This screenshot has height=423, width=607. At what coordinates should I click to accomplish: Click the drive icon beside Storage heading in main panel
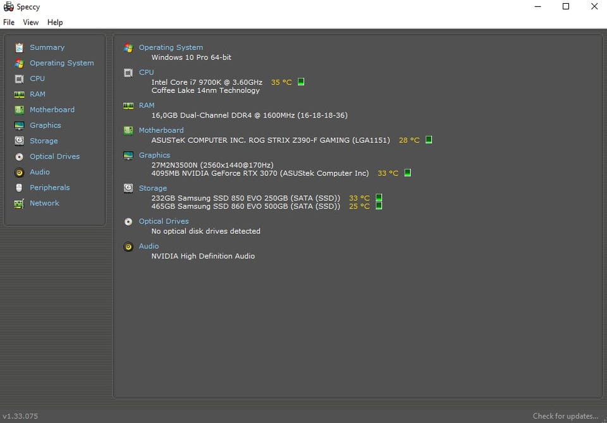pos(128,188)
